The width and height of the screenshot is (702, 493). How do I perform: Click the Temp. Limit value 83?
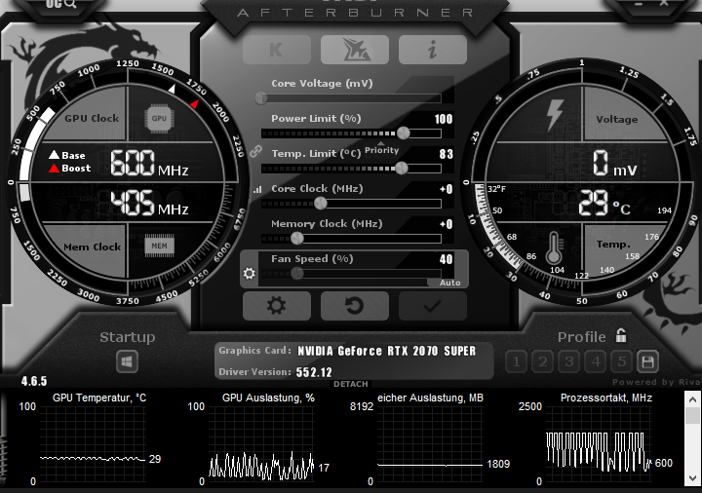tap(446, 154)
